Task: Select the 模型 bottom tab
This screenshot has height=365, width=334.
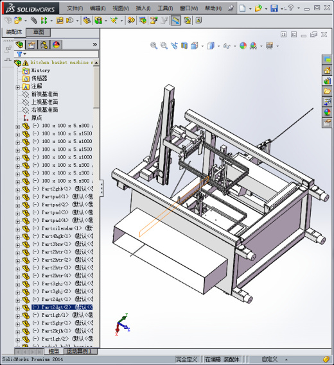Action: tap(53, 352)
